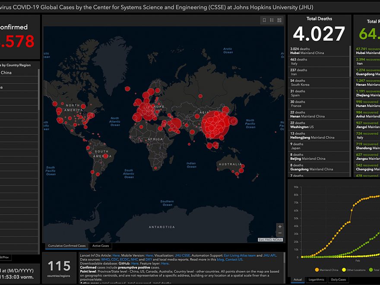This screenshot has width=380, height=285.
Task: Select the 2.394 recovered Iran row
Action: [367, 62]
